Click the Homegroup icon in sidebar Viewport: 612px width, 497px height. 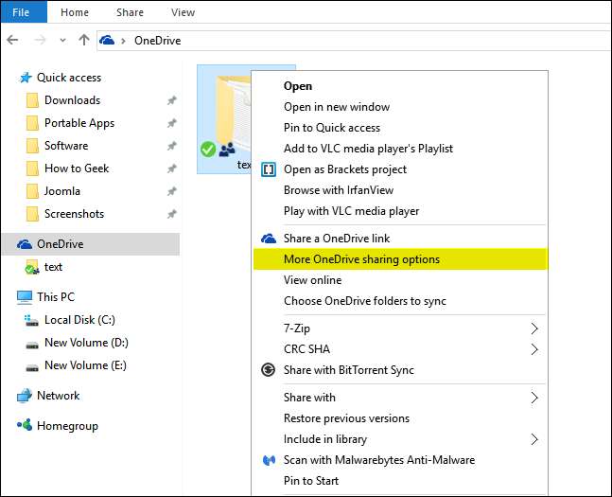click(x=25, y=426)
